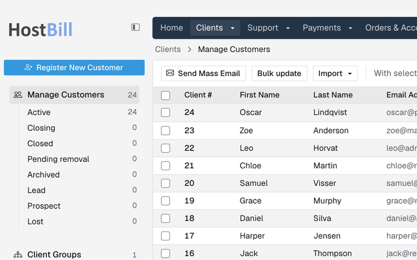The height and width of the screenshot is (260, 417).
Task: Click Send Mass Email button
Action: click(x=203, y=73)
